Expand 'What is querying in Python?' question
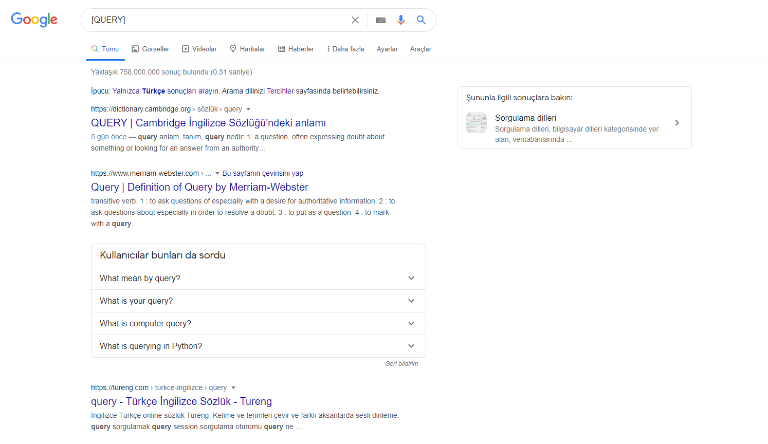768x444 pixels. 259,346
